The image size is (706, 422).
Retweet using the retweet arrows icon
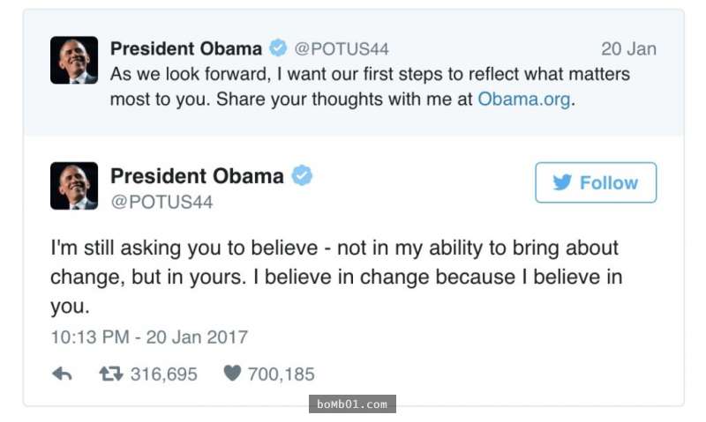[110, 374]
